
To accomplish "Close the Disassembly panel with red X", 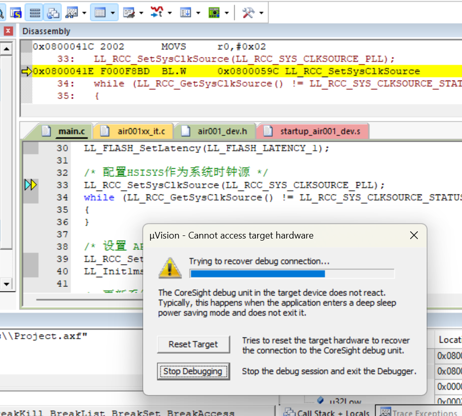I will tap(8, 31).
